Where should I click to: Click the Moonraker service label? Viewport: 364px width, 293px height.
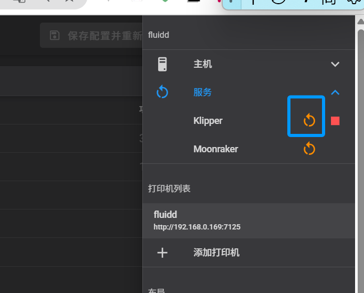click(x=215, y=149)
